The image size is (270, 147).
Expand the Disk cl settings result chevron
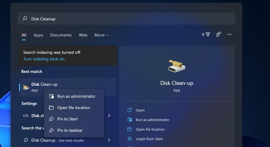(x=109, y=116)
